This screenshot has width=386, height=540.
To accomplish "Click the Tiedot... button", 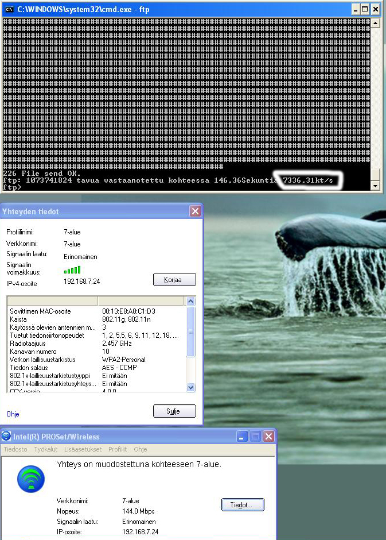I will click(242, 504).
